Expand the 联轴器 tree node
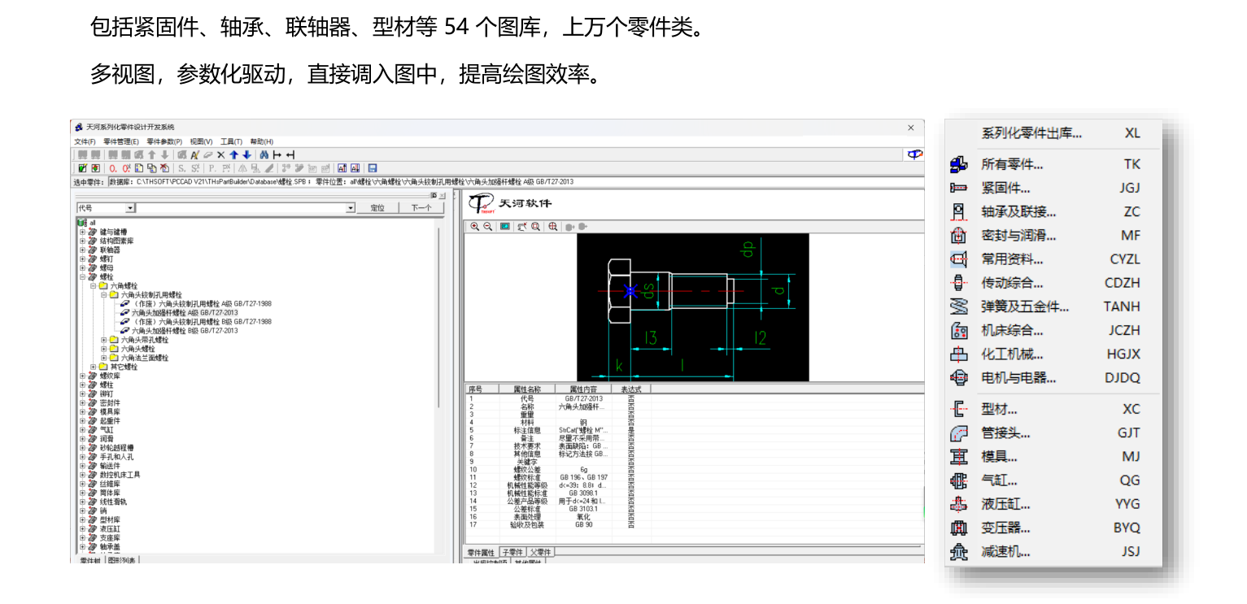The width and height of the screenshot is (1247, 604). tap(82, 250)
